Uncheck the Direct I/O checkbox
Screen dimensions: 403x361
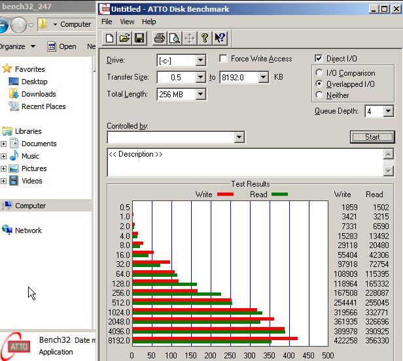(319, 59)
